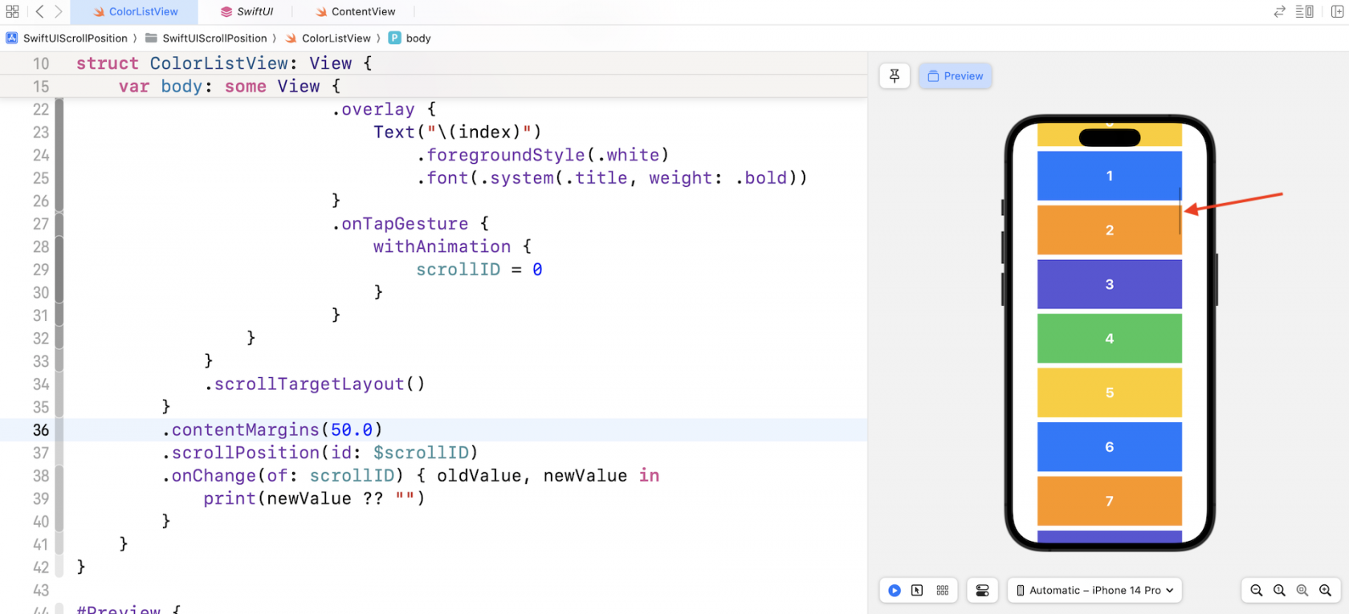Screen dimensions: 1349x614
Task: Start Live preview mode with the play icon
Action: [x=895, y=590]
